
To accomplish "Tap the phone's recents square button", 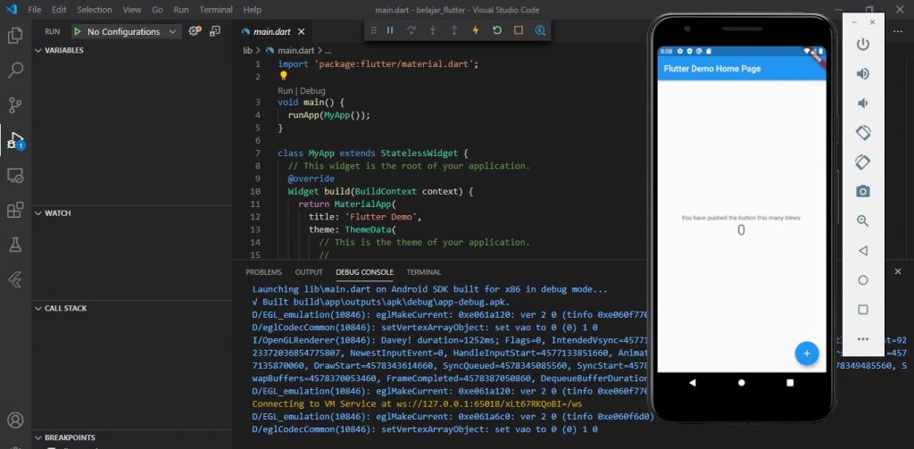I will [791, 383].
